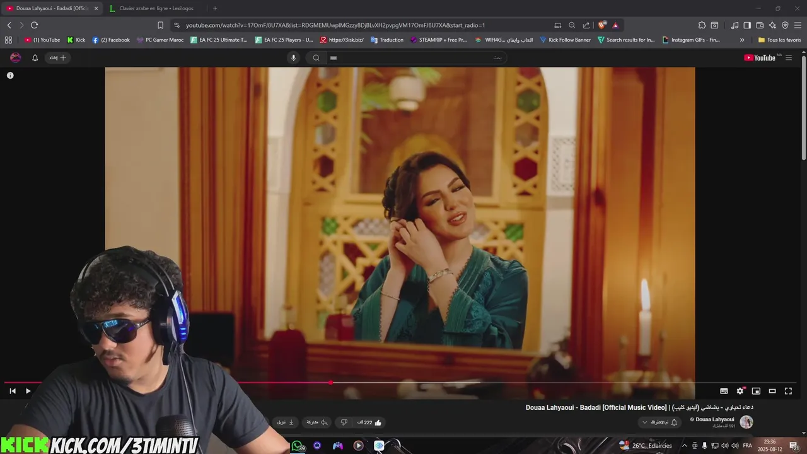
Task: Open WhatsApp from the taskbar
Action: (297, 446)
